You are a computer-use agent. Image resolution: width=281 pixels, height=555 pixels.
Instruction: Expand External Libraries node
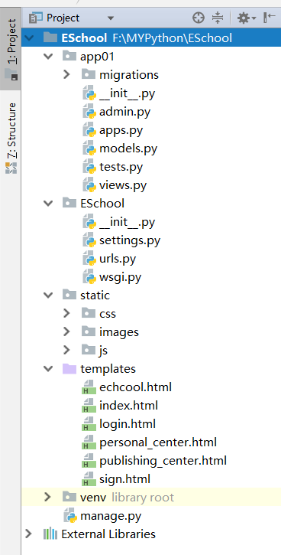click(x=29, y=534)
